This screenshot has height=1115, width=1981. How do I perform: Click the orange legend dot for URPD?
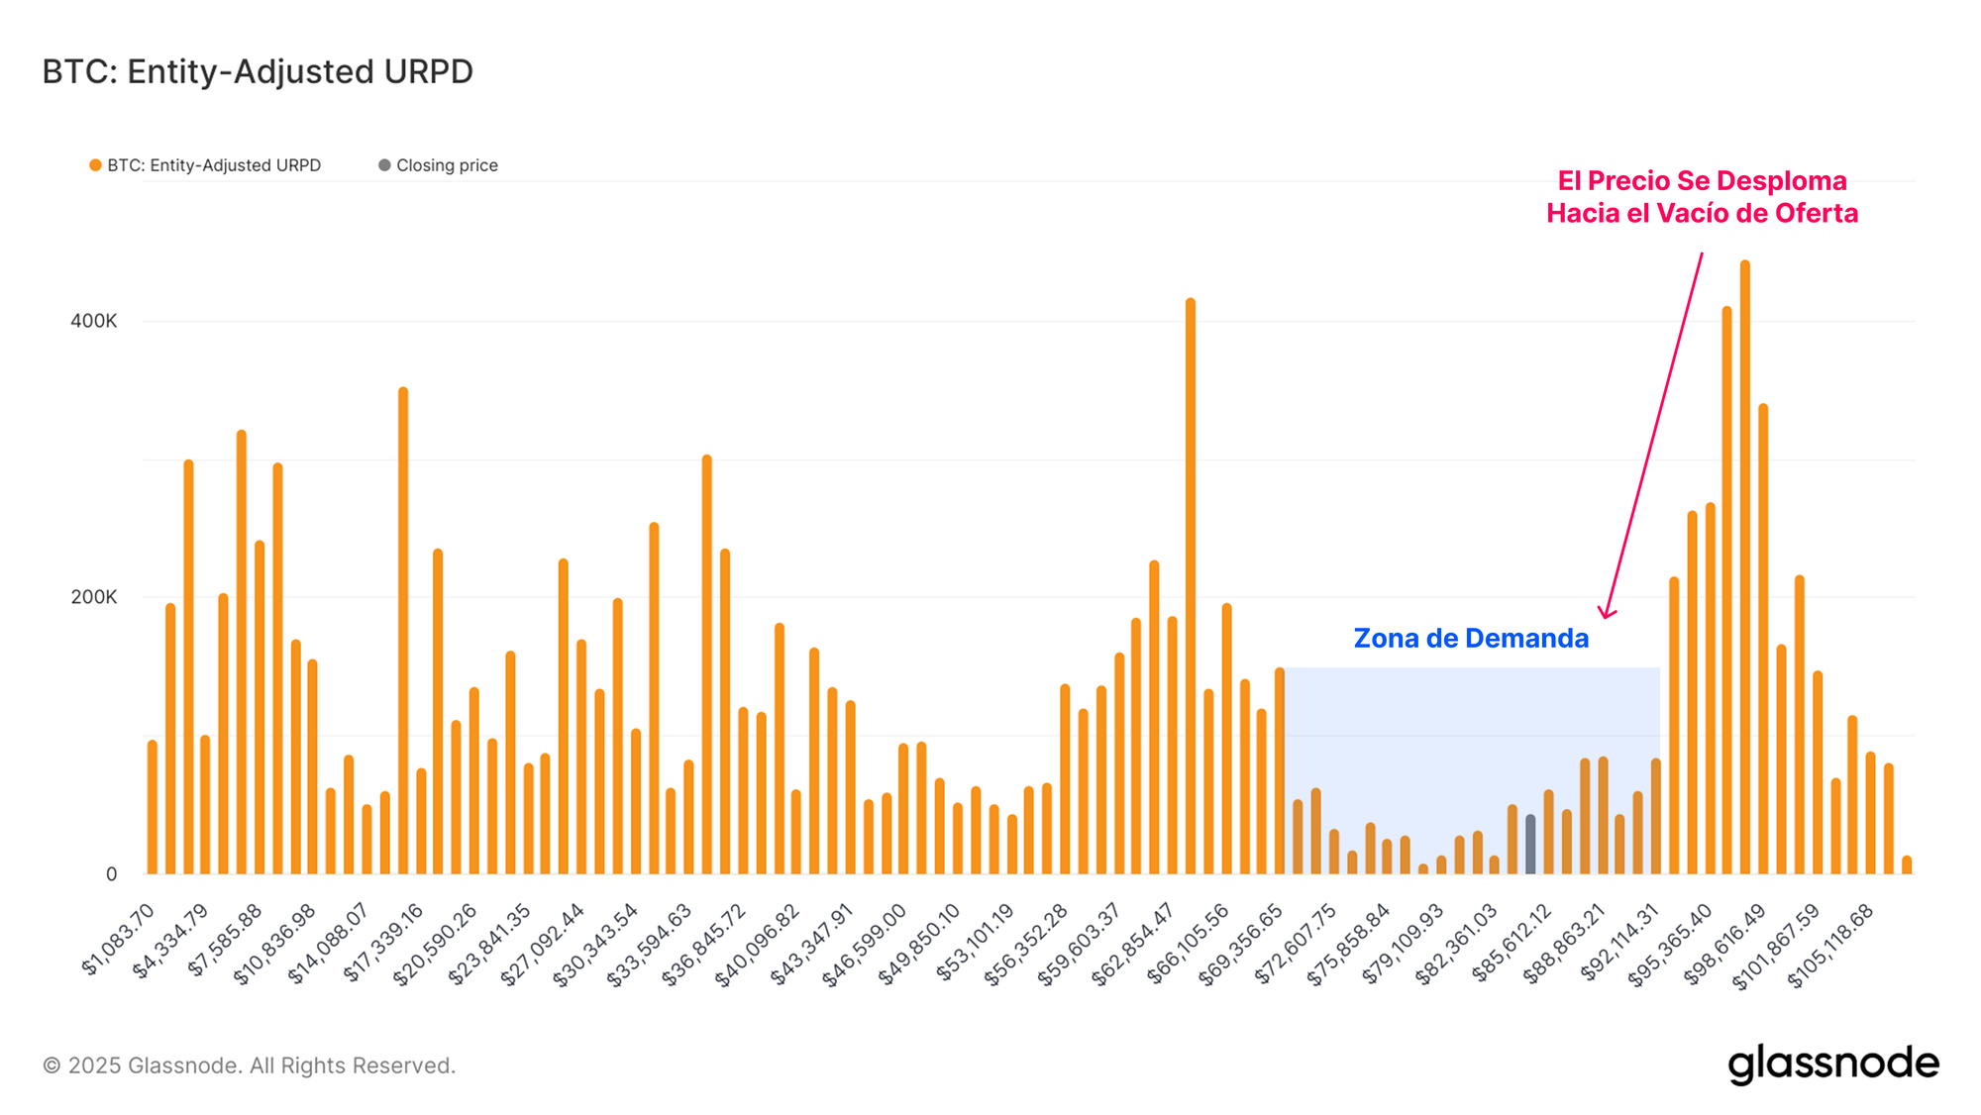[95, 165]
